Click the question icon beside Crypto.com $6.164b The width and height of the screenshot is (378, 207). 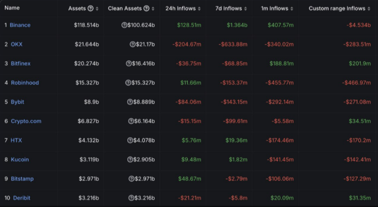pos(131,121)
